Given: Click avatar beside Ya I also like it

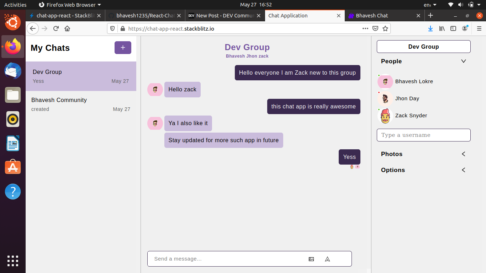Looking at the screenshot, I should [x=155, y=123].
